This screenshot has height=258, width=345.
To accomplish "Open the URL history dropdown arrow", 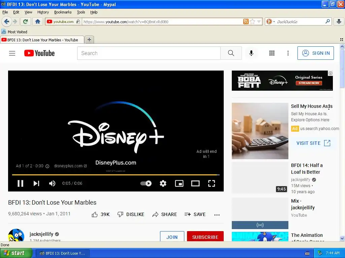I will pyautogui.click(x=259, y=21).
